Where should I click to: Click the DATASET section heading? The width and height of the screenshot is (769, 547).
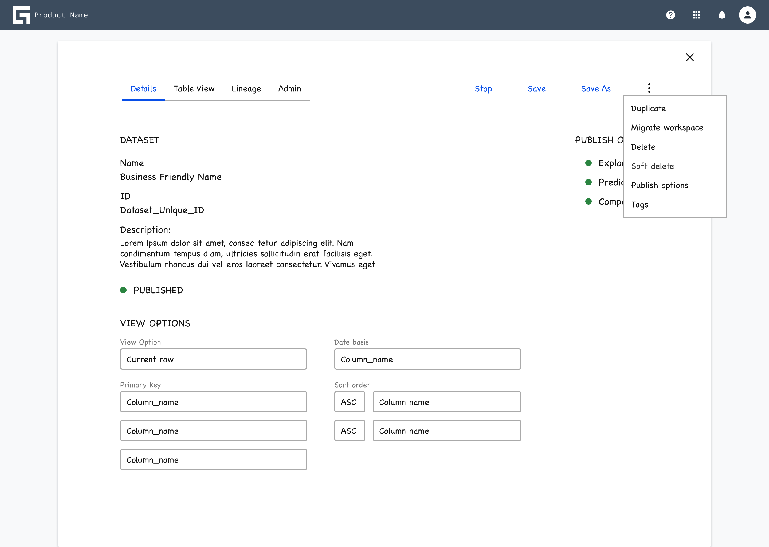[x=140, y=140]
